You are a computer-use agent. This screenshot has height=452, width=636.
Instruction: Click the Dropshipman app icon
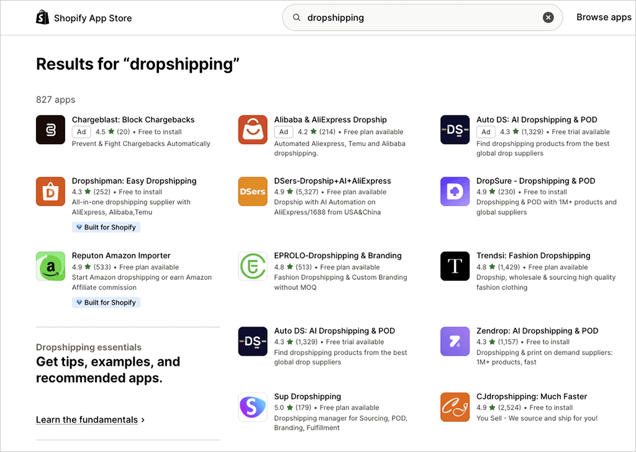50,191
